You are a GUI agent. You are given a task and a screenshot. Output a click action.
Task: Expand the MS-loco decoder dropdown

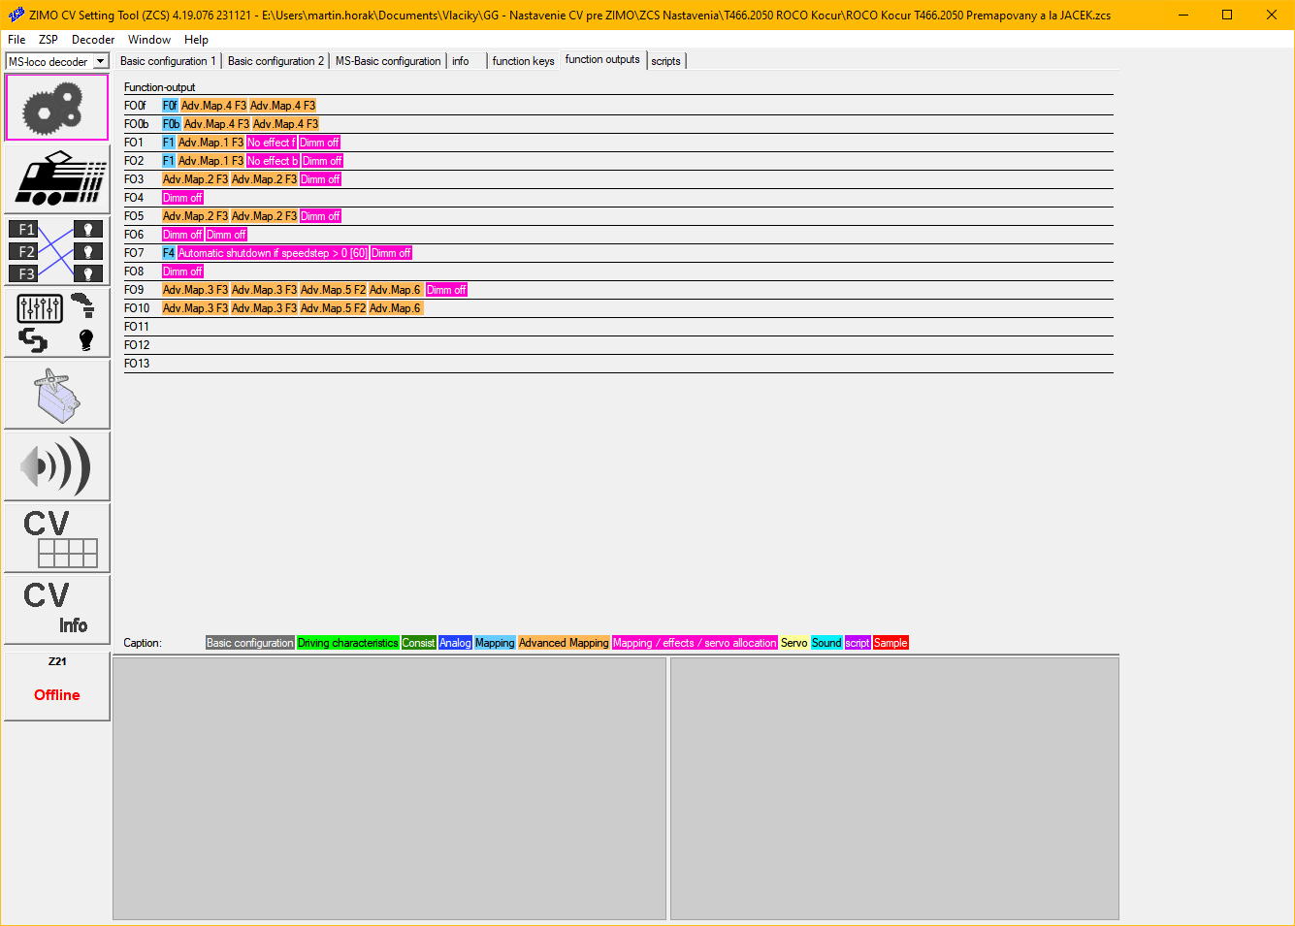click(100, 62)
